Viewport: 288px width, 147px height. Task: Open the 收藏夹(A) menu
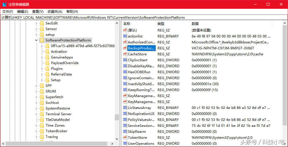click(x=55, y=12)
